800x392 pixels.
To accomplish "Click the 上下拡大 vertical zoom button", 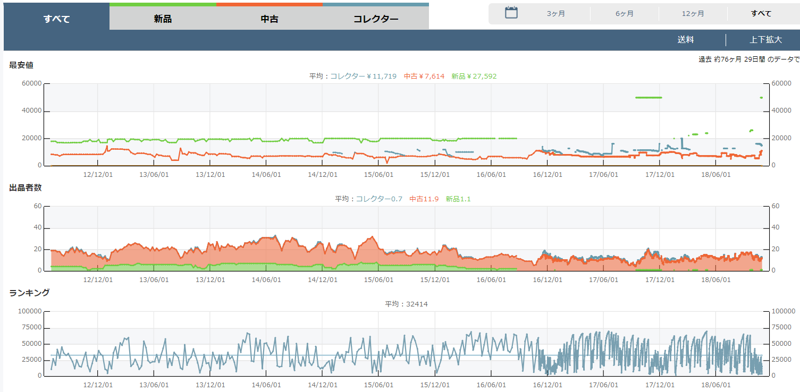I will [x=765, y=40].
